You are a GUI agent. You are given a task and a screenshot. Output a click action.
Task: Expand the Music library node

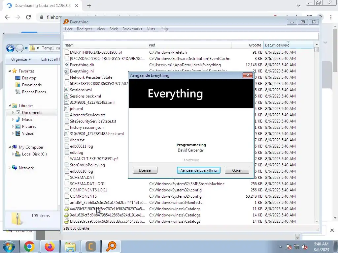pyautogui.click(x=13, y=119)
